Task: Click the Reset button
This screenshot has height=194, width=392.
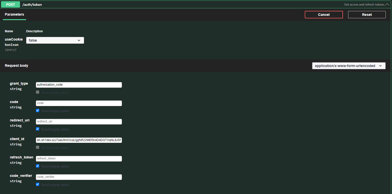Action: tap(367, 15)
